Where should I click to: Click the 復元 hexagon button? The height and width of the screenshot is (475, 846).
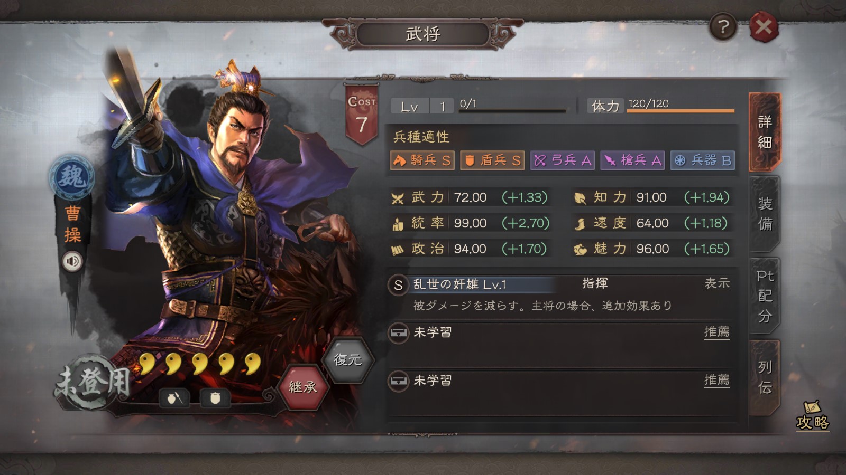pos(347,360)
